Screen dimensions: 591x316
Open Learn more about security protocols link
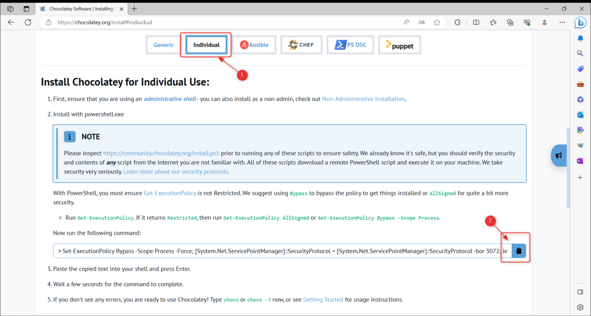point(176,172)
